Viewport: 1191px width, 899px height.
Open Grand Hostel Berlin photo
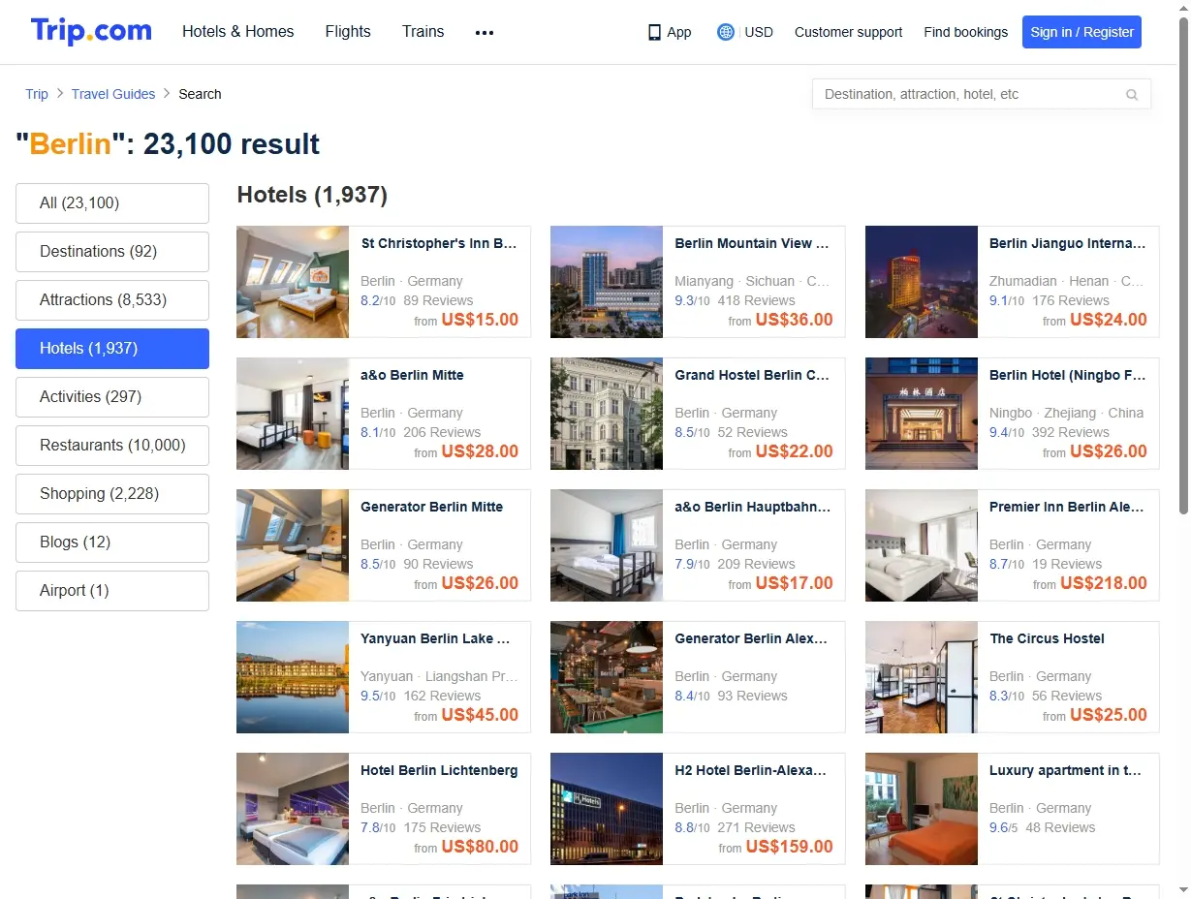(607, 414)
